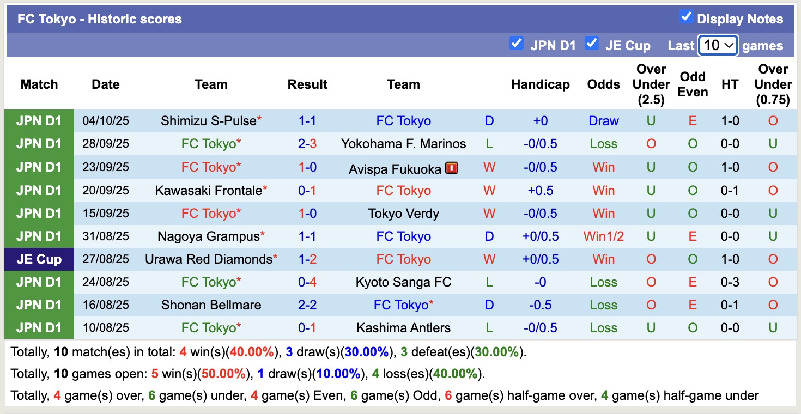Click the JPN D1 badge on the 10/08/25 row
801x414 pixels.
[x=39, y=327]
